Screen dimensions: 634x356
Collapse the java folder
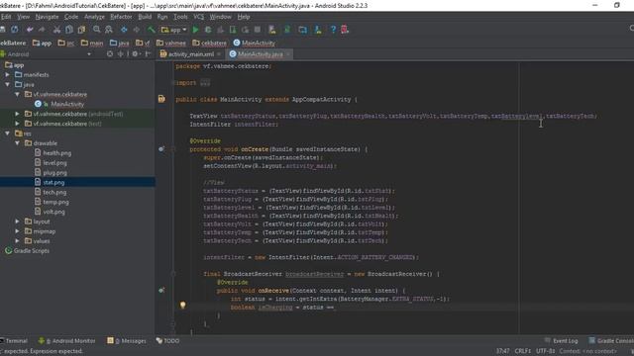click(7, 84)
